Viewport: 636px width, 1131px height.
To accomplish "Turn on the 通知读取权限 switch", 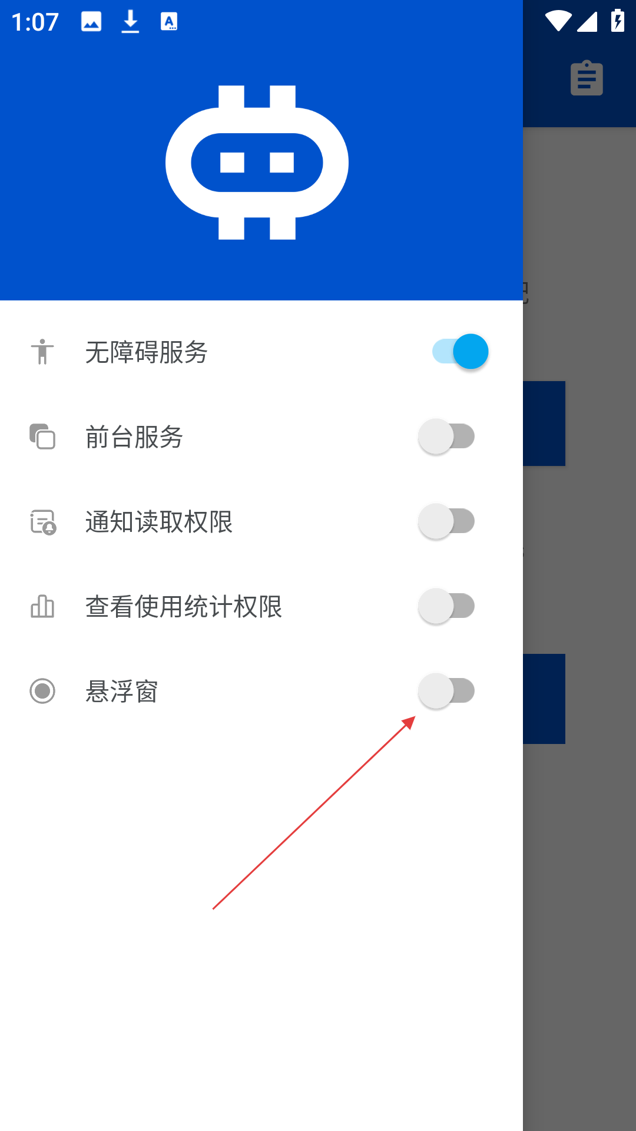I will coord(447,521).
